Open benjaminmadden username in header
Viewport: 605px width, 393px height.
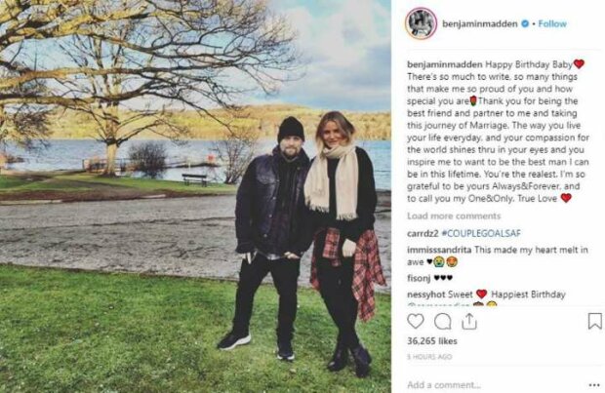point(479,24)
